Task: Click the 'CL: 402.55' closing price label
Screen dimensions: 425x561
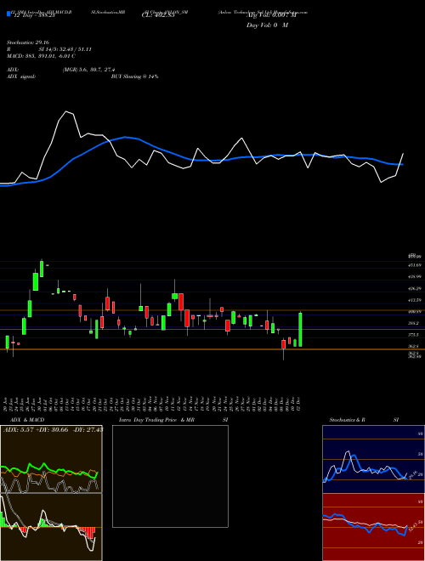Action: pyautogui.click(x=158, y=16)
